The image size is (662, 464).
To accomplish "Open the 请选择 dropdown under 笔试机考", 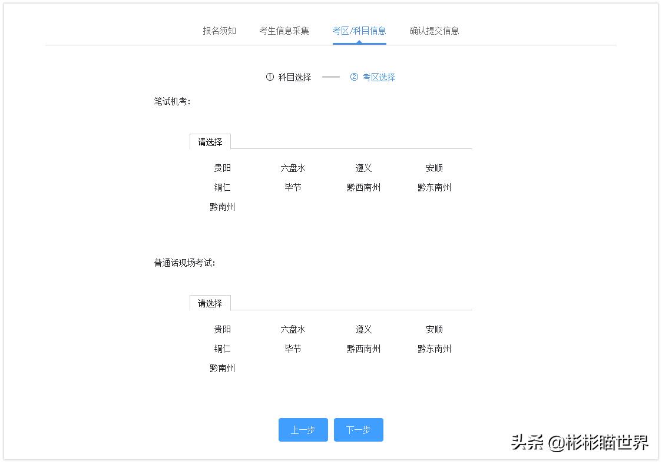I will [210, 141].
